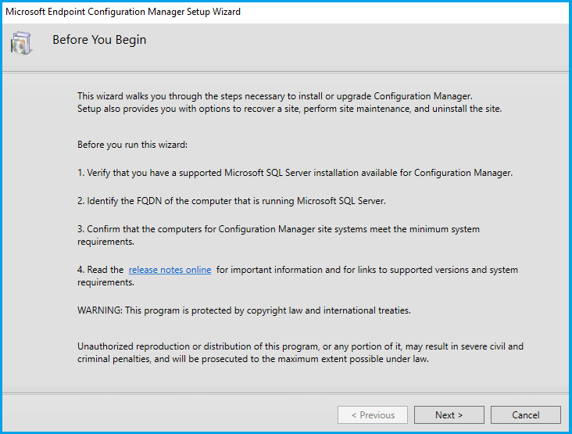Click the 'for important information' text after link

click(x=367, y=270)
